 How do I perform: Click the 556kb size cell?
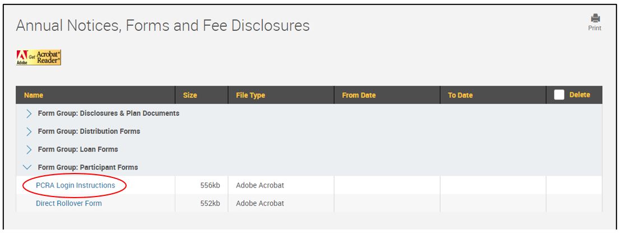pos(210,185)
